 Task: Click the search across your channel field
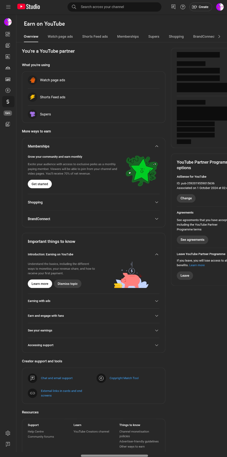coord(114,7)
